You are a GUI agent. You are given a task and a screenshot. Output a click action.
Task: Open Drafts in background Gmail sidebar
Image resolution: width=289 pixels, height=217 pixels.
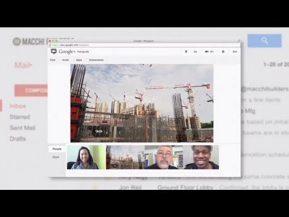[17, 139]
